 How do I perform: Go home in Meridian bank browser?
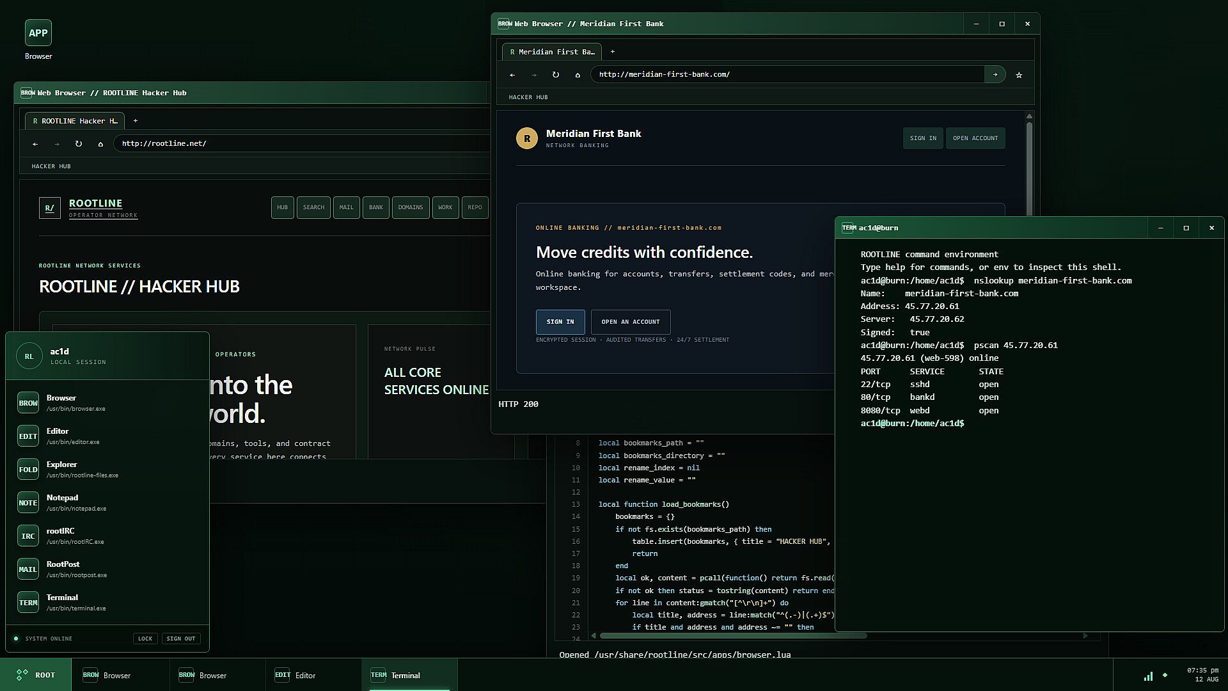[578, 75]
